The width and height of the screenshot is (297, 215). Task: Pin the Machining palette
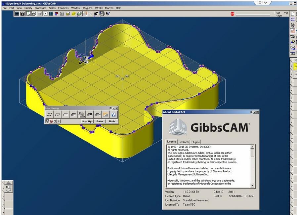click(x=110, y=108)
